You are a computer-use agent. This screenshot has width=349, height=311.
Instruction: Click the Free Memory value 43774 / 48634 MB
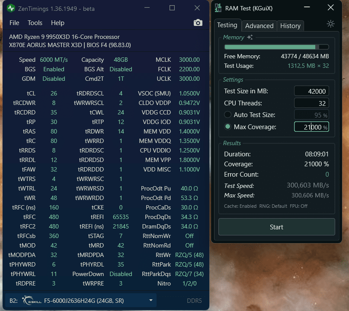[305, 56]
